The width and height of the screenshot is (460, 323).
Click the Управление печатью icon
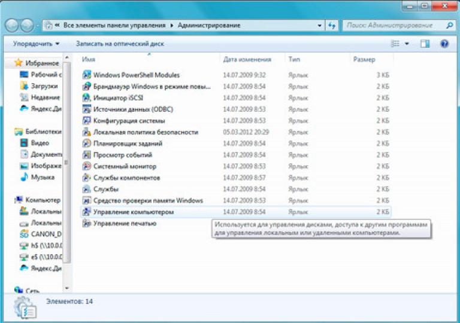(x=86, y=223)
